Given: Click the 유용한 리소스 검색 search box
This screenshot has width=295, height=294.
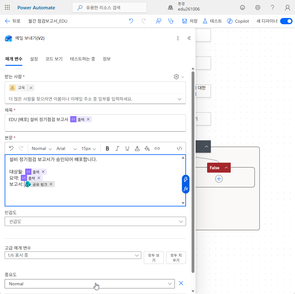Looking at the screenshot, I should tap(109, 7).
